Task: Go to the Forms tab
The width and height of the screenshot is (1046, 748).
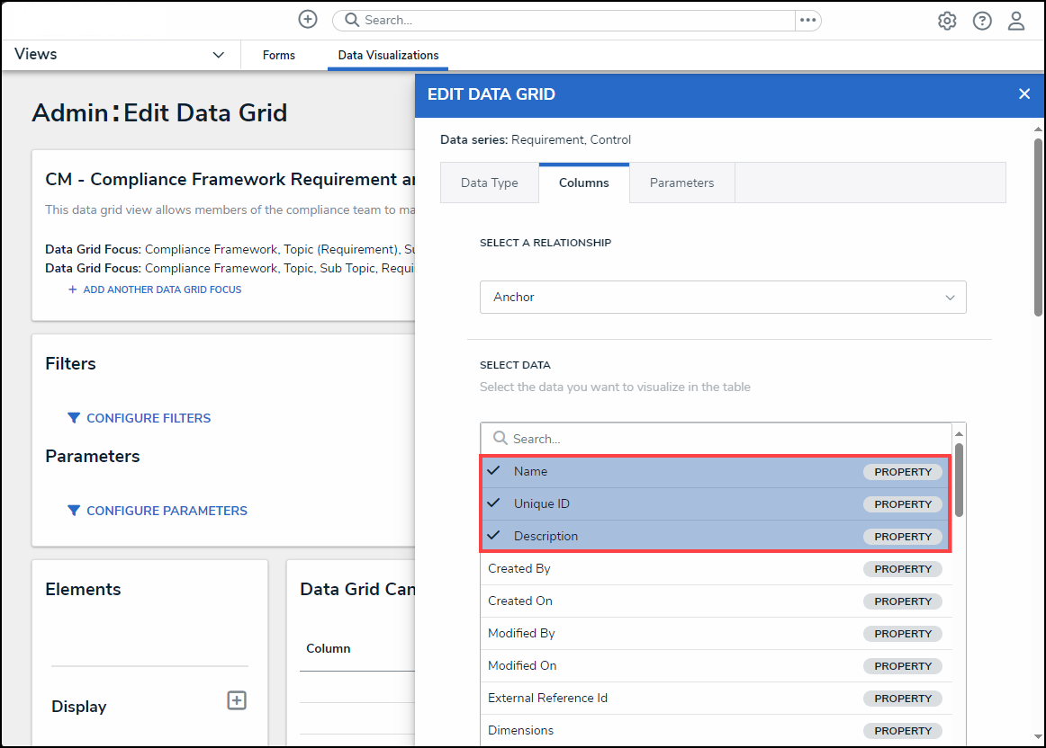Action: tap(279, 55)
